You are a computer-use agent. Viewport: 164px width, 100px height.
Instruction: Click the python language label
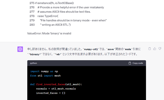tap(34, 63)
